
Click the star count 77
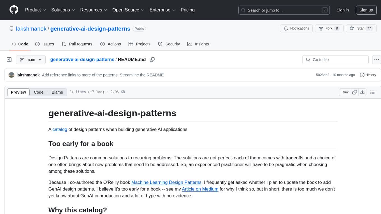click(369, 28)
